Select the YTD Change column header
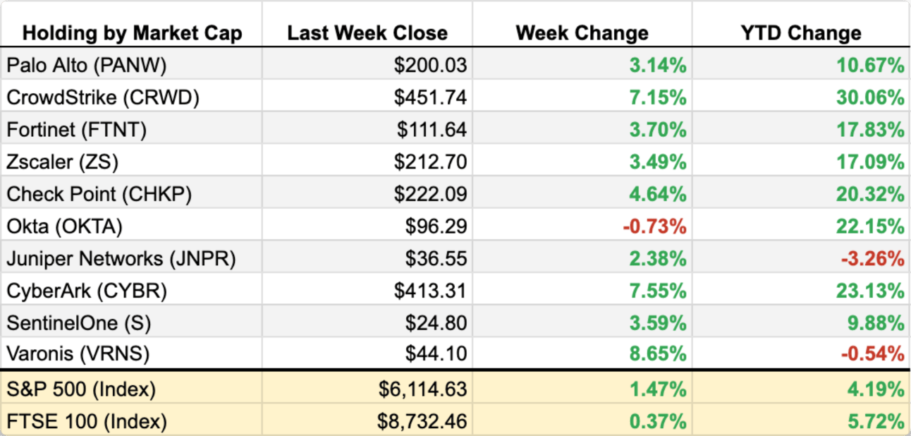Screen dimensions: 911x436 tap(801, 33)
